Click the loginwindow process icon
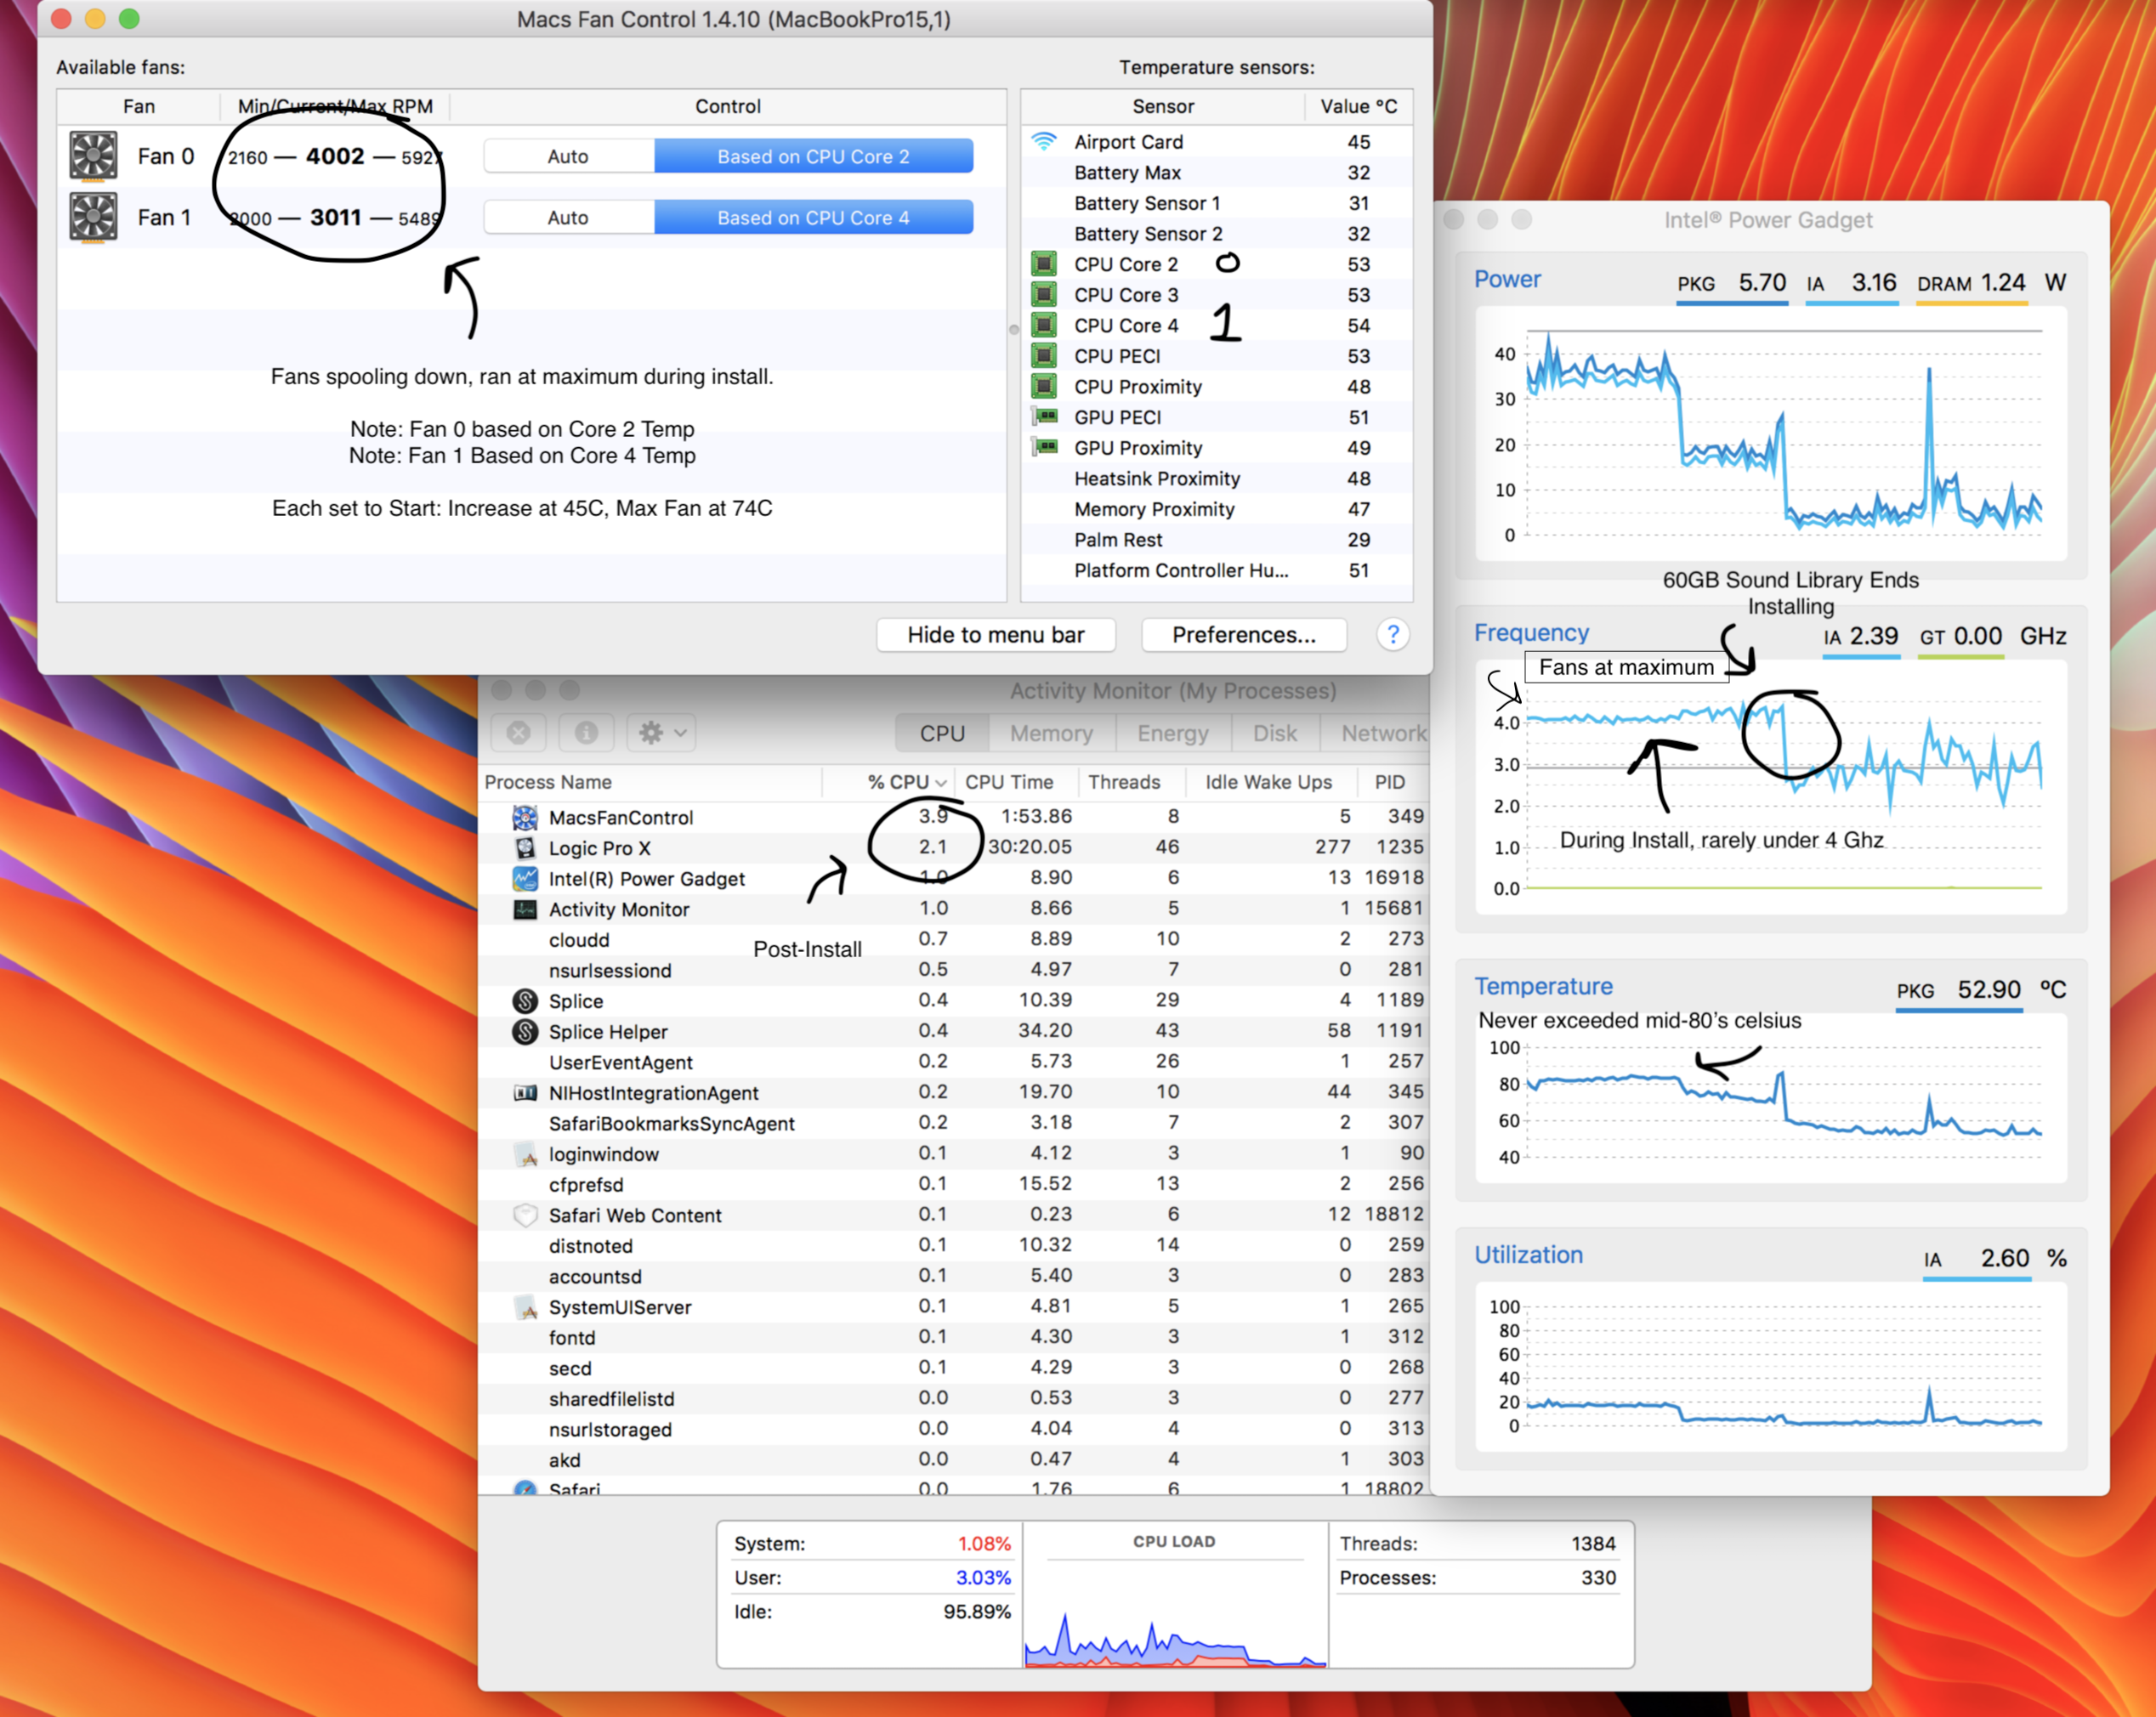Image resolution: width=2156 pixels, height=1717 pixels. click(525, 1154)
